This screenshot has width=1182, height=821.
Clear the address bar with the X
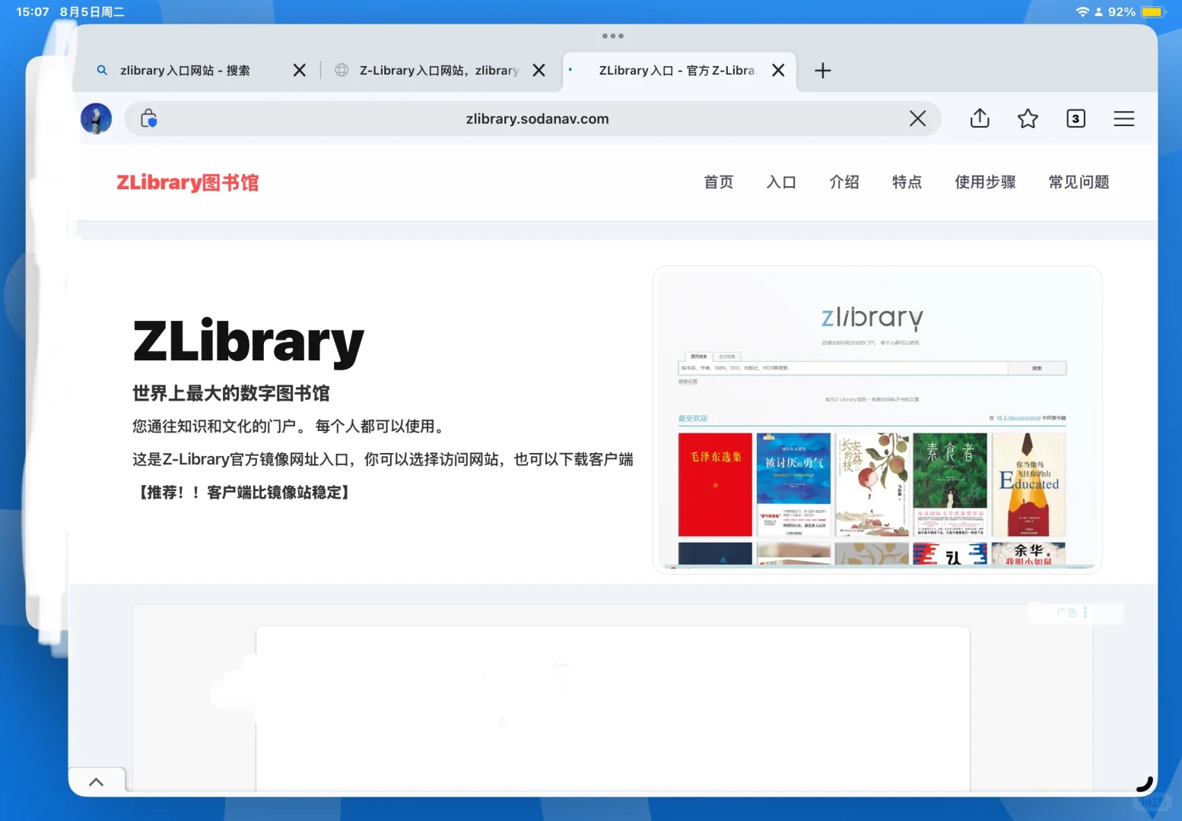pyautogui.click(x=917, y=119)
